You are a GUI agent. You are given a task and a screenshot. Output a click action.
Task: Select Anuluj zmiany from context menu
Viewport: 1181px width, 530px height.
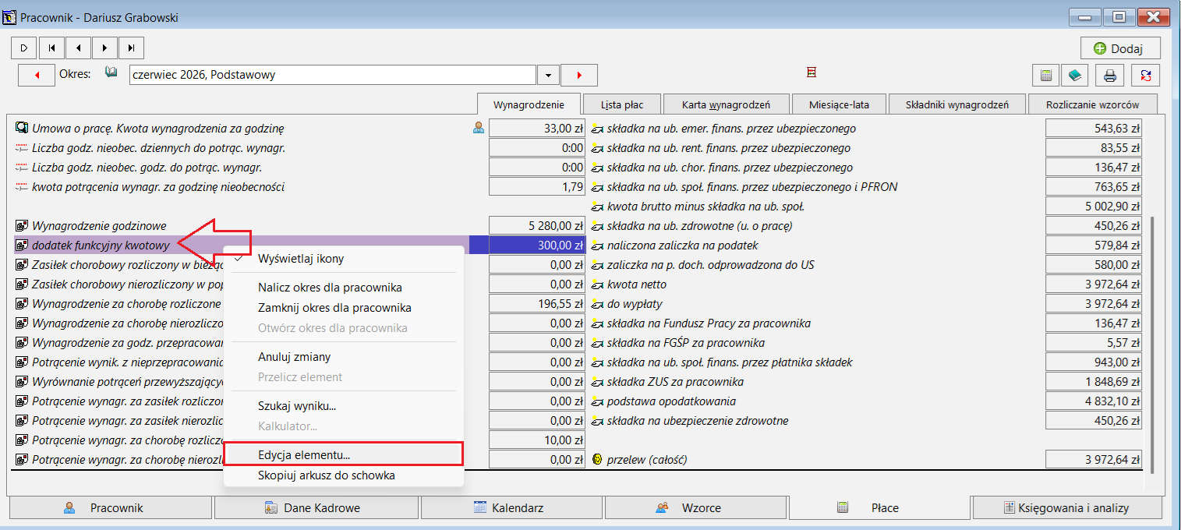[x=344, y=357]
